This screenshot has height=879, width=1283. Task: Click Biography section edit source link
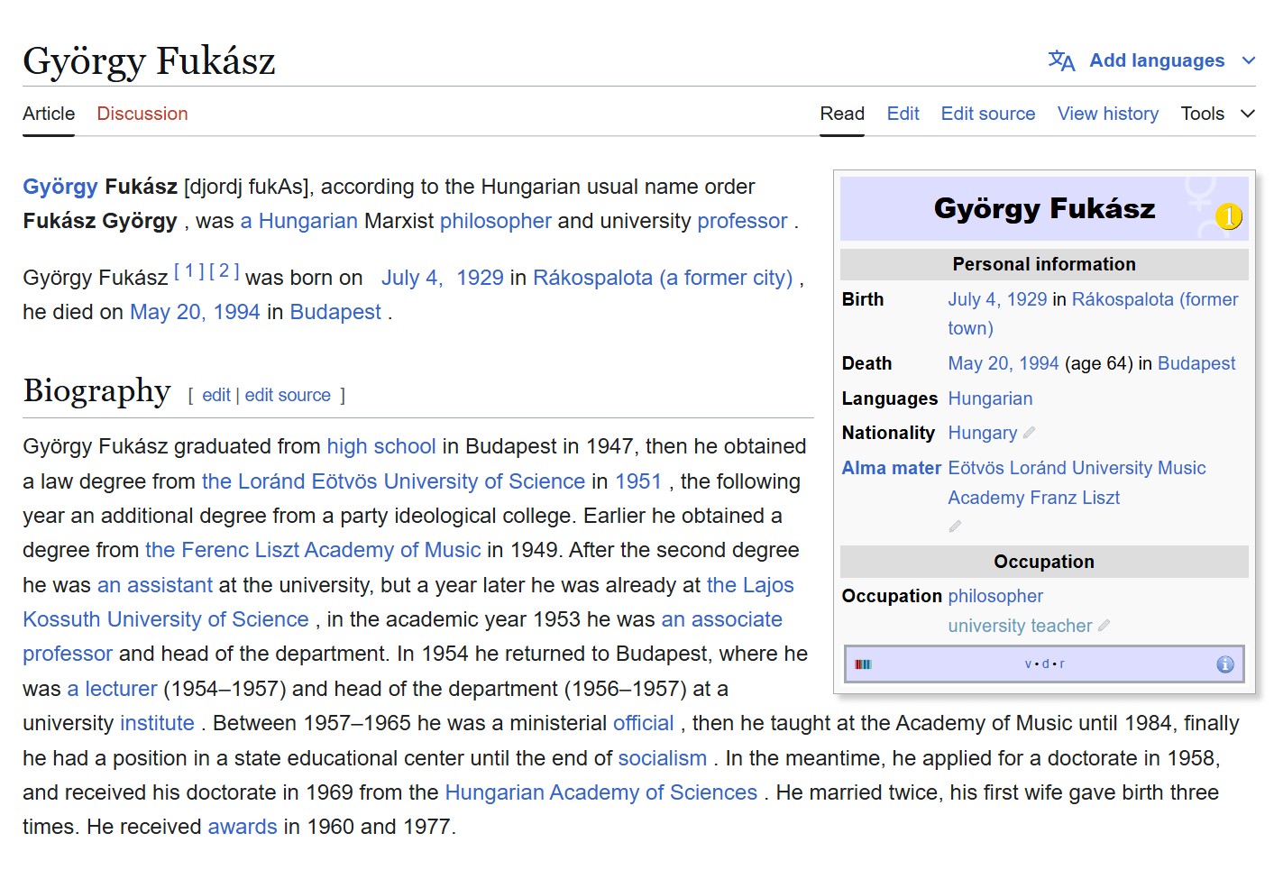pos(288,395)
